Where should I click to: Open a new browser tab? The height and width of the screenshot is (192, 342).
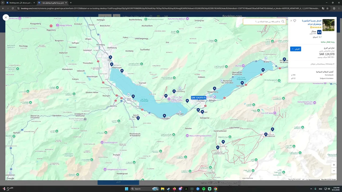[x=71, y=3]
